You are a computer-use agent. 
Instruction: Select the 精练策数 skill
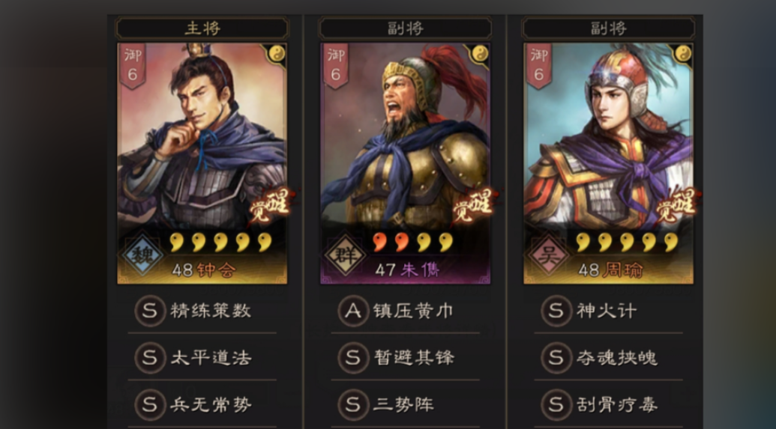202,311
